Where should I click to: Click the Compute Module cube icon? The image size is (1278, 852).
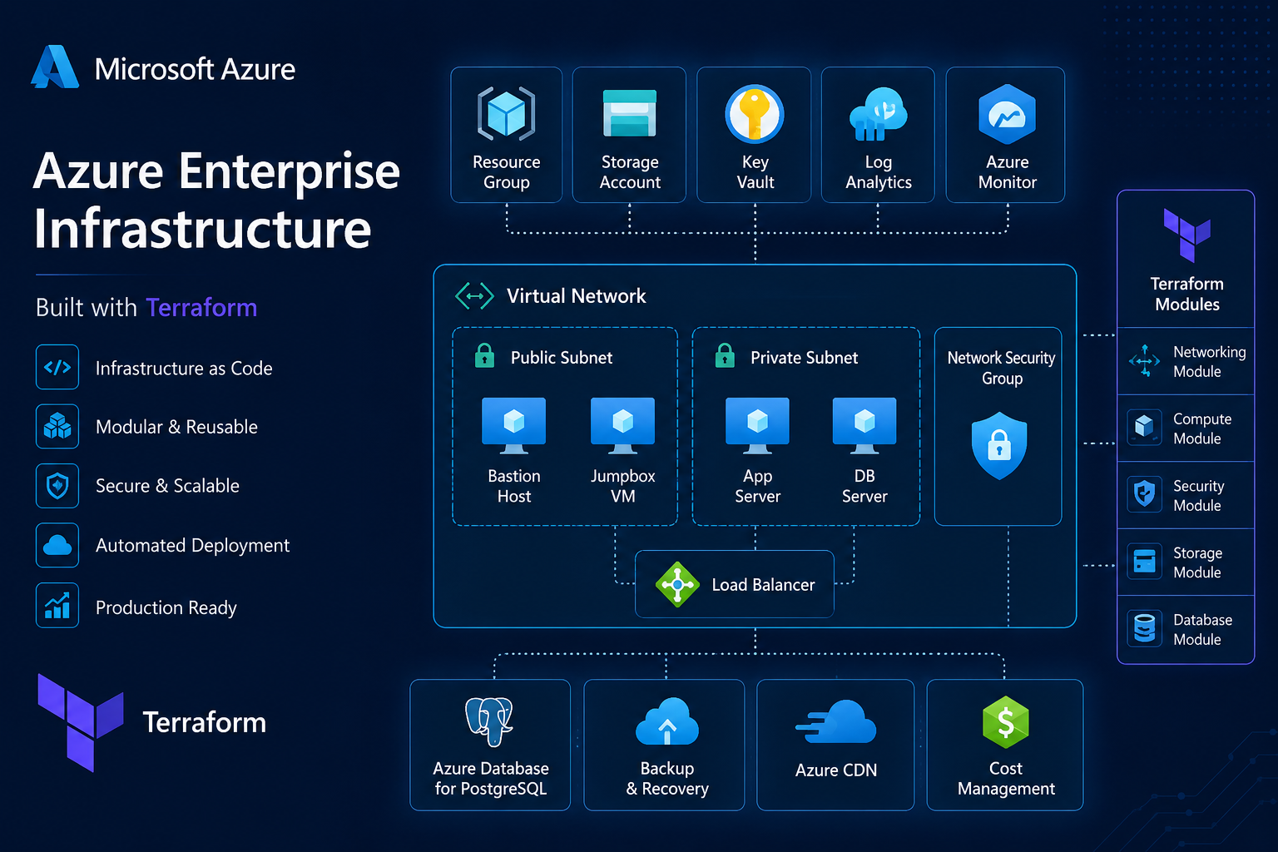tap(1145, 427)
